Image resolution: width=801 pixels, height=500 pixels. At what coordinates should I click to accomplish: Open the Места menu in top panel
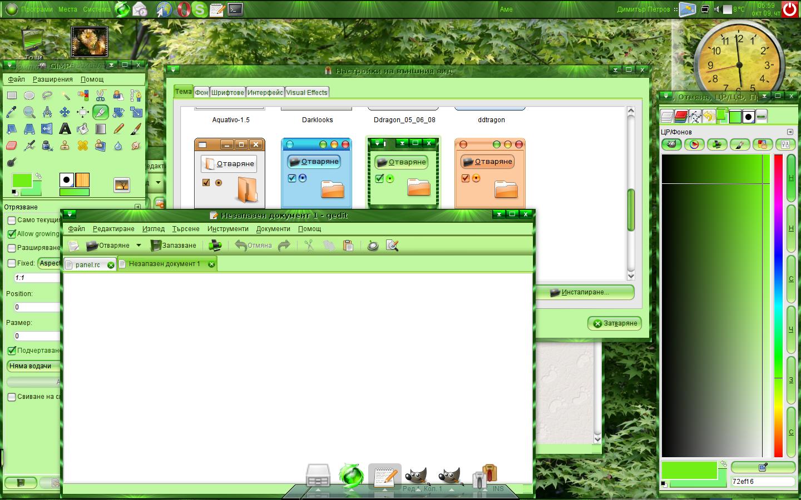click(68, 9)
